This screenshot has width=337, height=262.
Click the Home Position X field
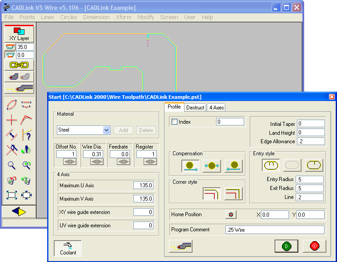click(275, 215)
